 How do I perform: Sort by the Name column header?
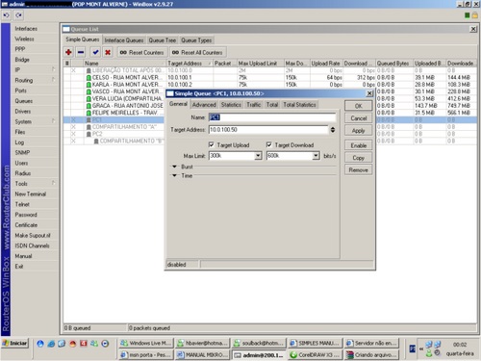point(125,64)
